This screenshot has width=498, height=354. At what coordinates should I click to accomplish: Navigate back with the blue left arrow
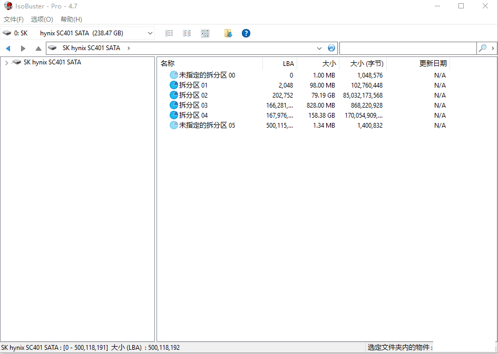(8, 49)
